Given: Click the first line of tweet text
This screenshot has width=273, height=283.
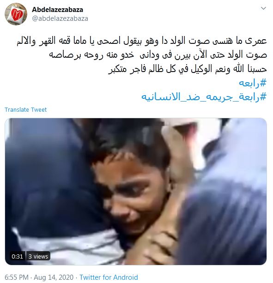Looking at the screenshot, I should [142, 41].
